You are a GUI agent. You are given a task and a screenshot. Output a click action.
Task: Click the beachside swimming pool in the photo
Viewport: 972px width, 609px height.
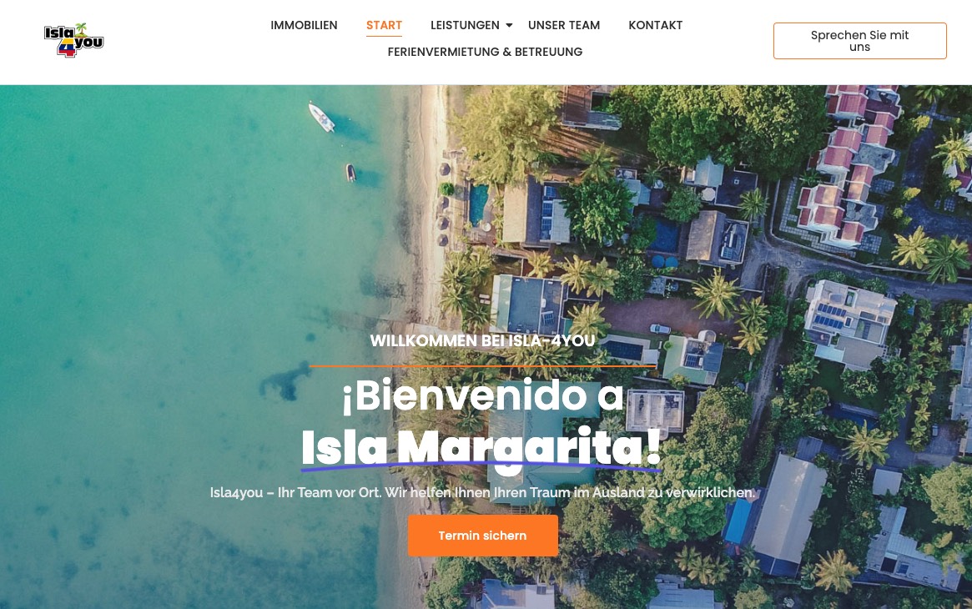(479, 204)
